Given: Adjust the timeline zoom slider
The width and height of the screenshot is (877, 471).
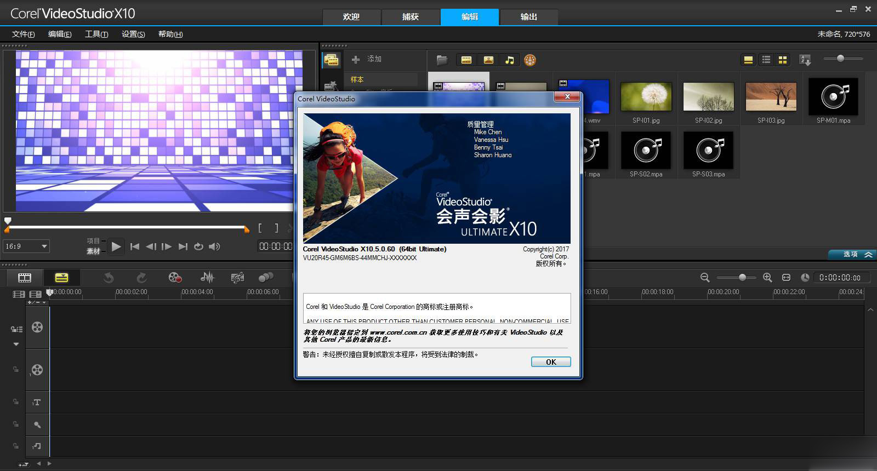Looking at the screenshot, I should pos(736,278).
